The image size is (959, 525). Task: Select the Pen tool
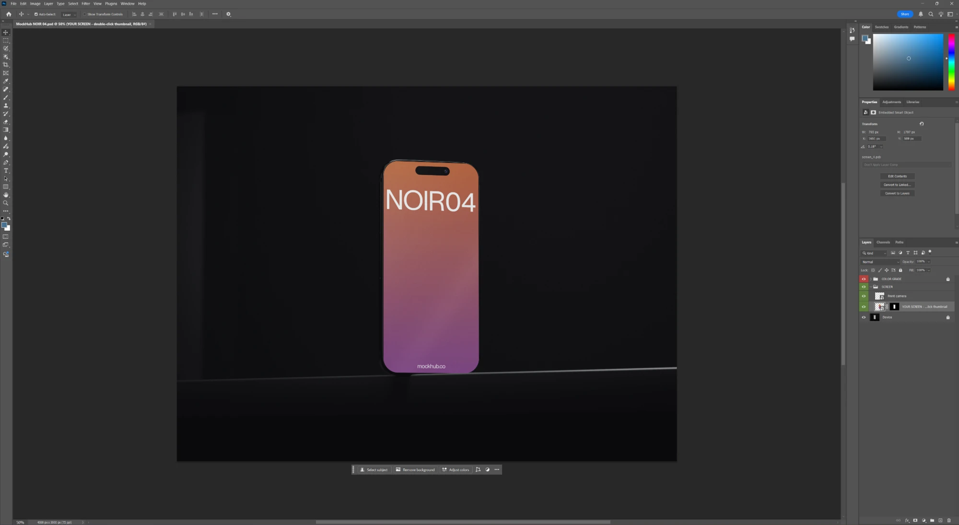point(6,163)
